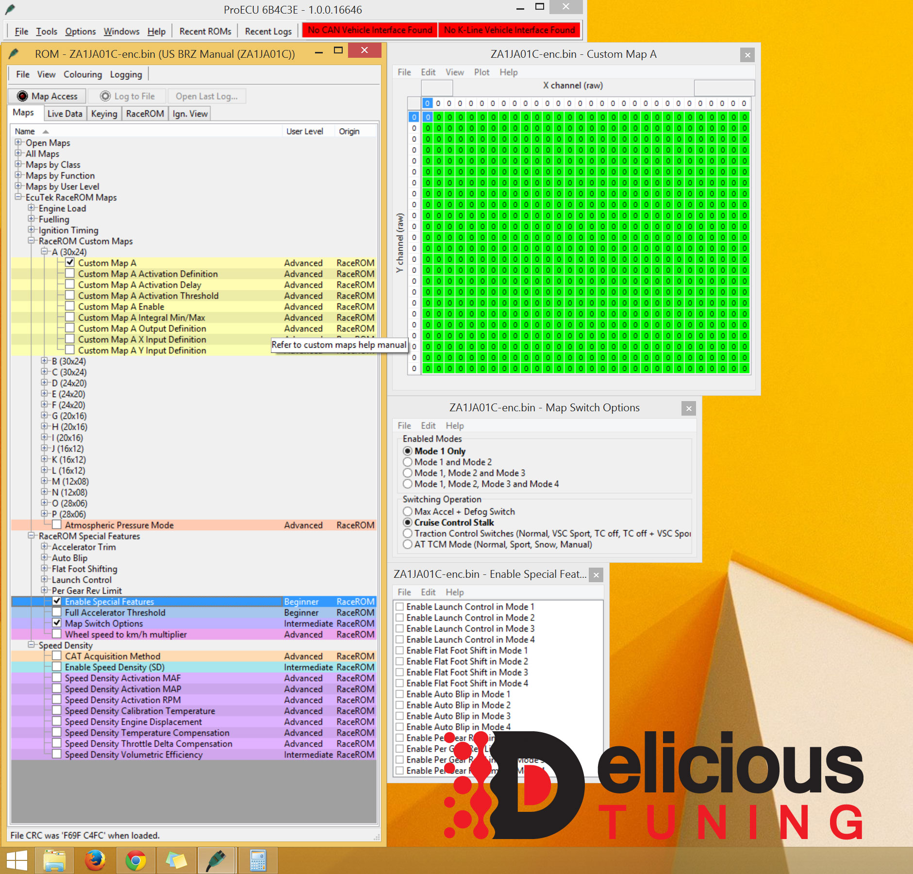Choose Max Accel + Defog Switch option
The image size is (913, 874).
[408, 512]
